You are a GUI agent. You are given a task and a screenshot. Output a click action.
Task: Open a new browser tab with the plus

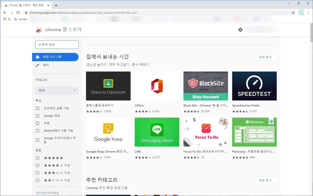coord(56,5)
